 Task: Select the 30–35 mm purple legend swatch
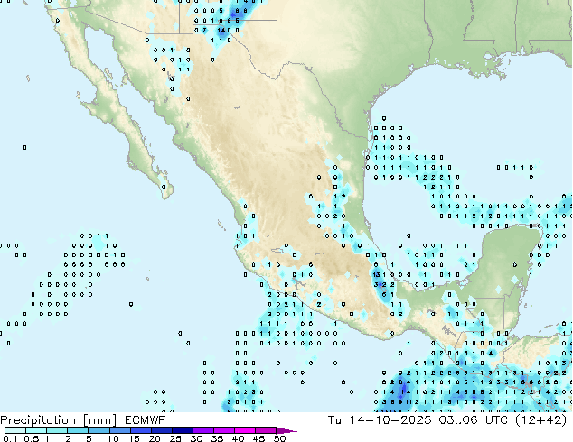202,430
